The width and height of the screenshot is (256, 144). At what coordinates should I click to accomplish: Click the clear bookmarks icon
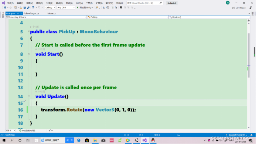(132, 7)
